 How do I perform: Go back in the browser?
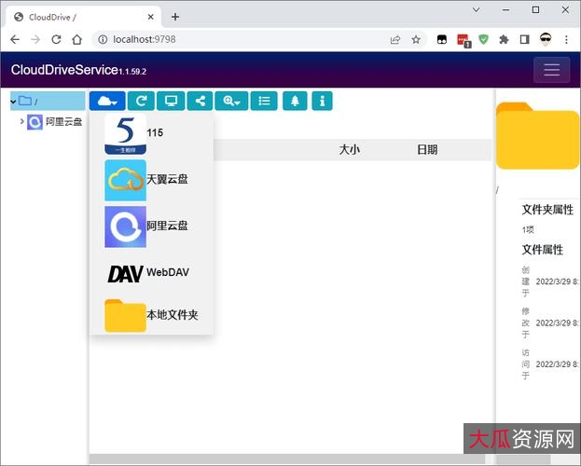15,39
